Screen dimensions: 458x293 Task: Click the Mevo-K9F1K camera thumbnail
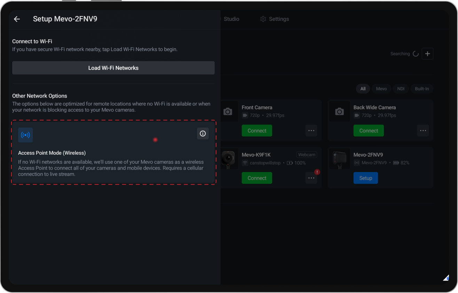(x=228, y=159)
